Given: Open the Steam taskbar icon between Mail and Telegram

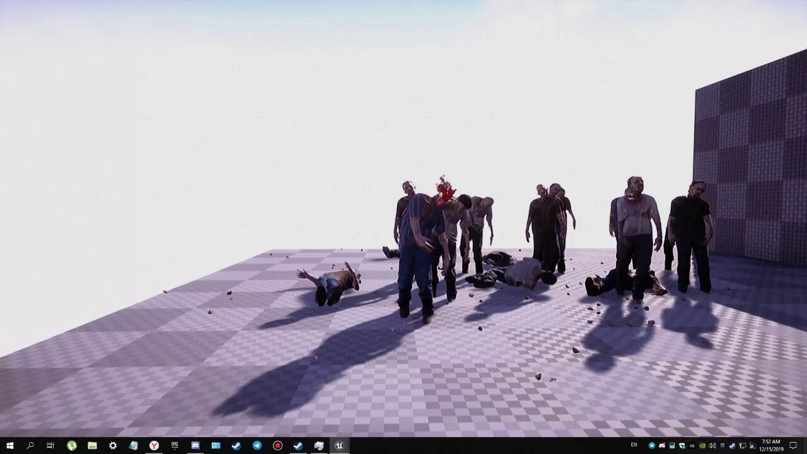Looking at the screenshot, I should [236, 445].
